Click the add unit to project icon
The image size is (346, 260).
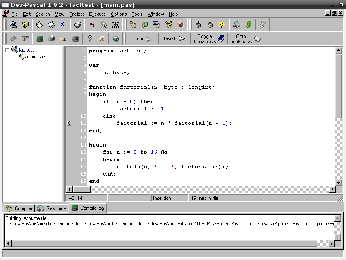click(198, 25)
